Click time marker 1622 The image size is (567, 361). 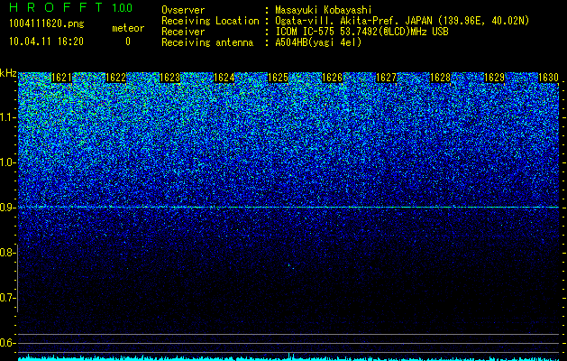115,78
